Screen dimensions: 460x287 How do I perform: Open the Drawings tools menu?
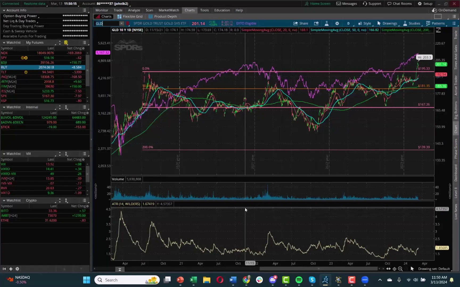[x=387, y=23]
